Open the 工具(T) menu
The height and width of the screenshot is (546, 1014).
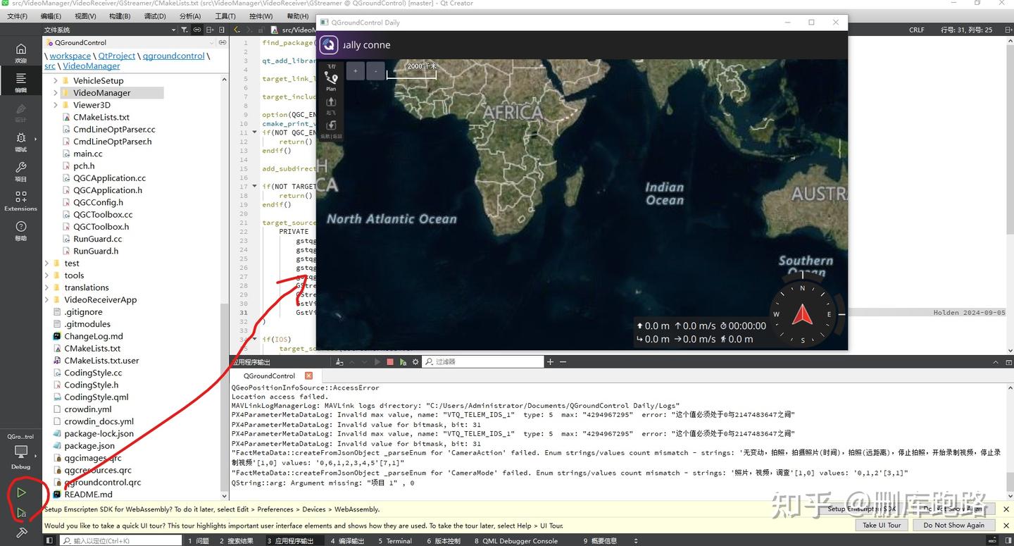click(x=225, y=16)
